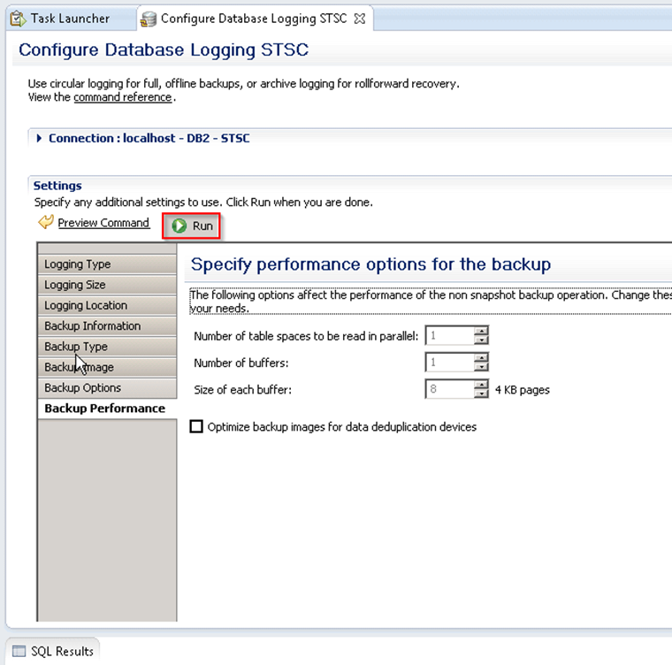
Task: Click the Preview Command link
Action: pyautogui.click(x=103, y=223)
